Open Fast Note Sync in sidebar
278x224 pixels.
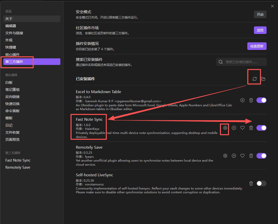pos(18,160)
